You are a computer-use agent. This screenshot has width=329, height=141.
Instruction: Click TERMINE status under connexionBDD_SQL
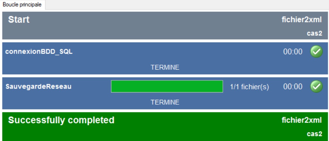(x=165, y=68)
